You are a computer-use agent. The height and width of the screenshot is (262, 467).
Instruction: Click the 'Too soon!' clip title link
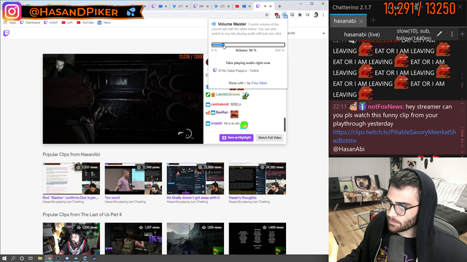coord(112,197)
